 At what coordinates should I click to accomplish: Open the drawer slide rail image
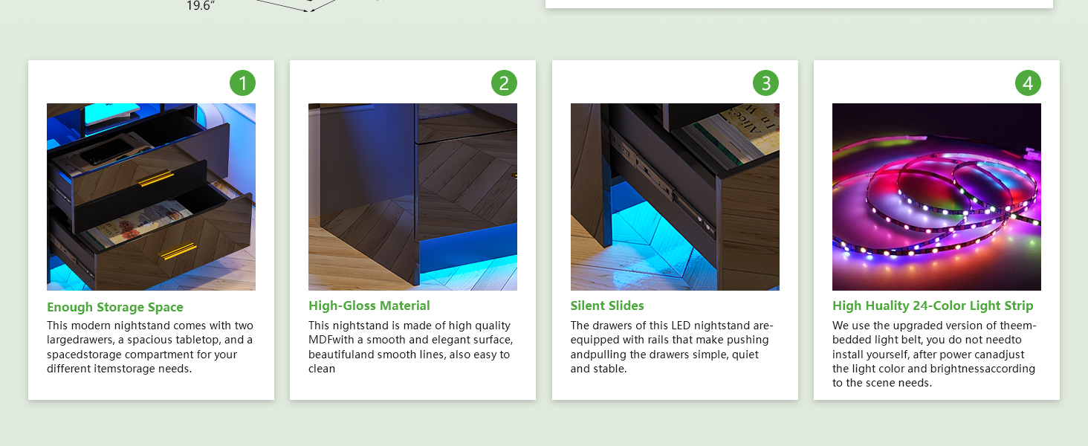click(675, 197)
